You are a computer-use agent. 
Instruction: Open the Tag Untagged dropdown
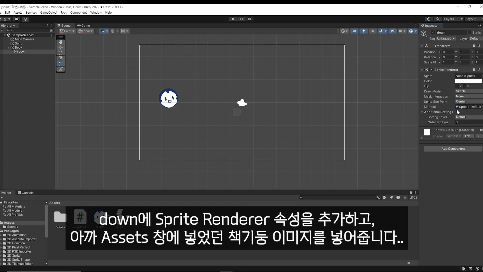446,39
